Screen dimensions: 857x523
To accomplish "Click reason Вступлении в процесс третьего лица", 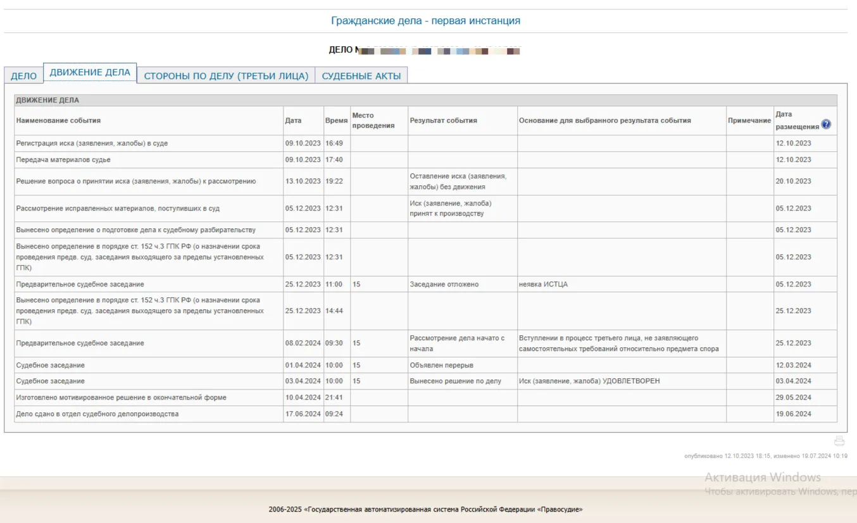I will tap(618, 343).
